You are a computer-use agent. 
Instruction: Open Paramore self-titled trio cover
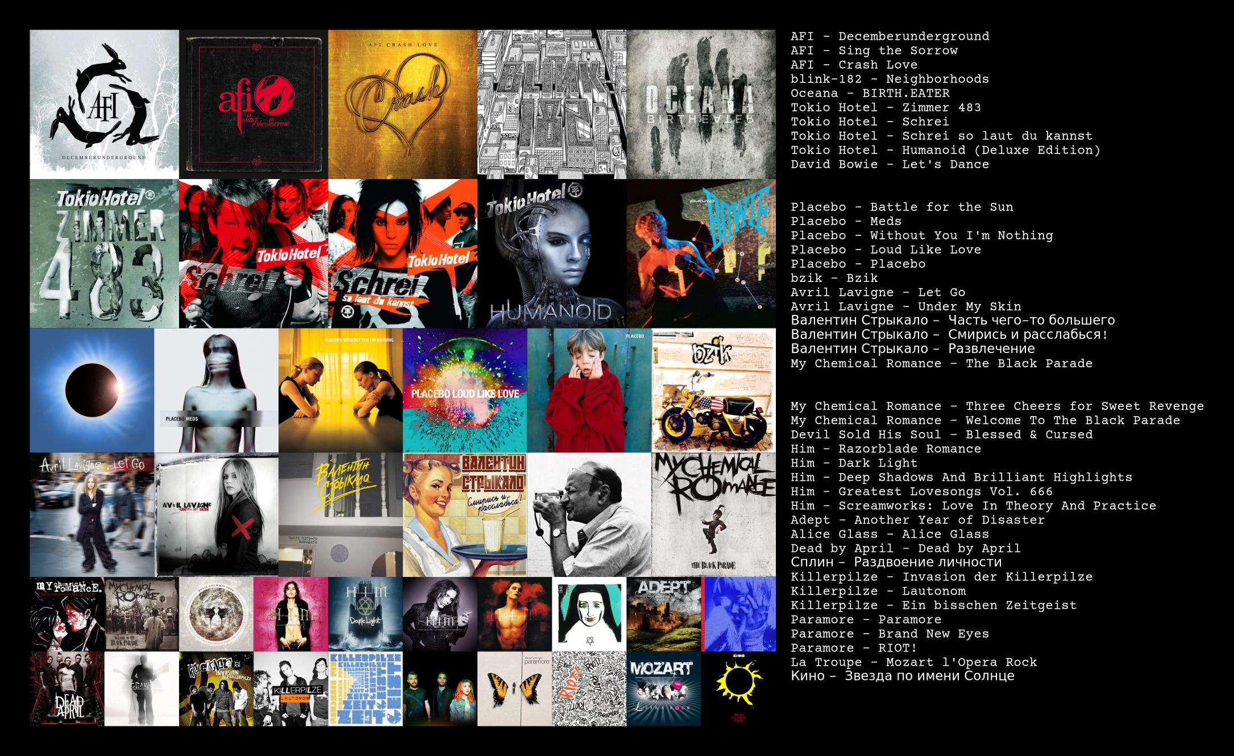tap(440, 688)
